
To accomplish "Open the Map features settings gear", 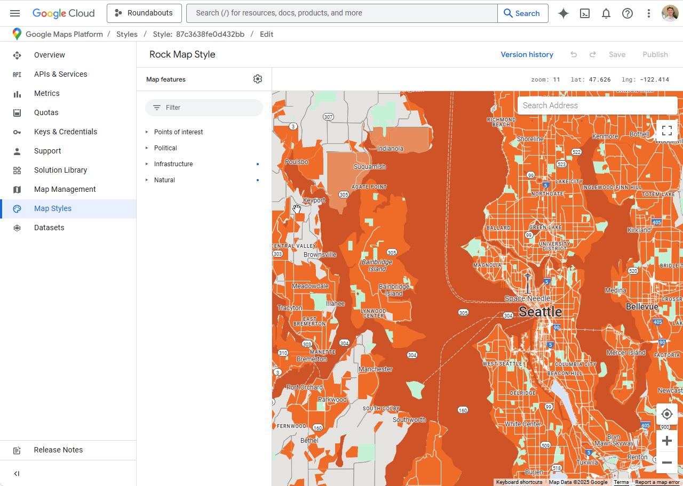I will 258,79.
